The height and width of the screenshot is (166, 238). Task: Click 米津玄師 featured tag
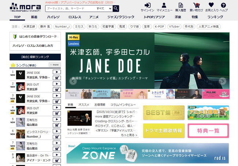pyautogui.click(x=29, y=26)
